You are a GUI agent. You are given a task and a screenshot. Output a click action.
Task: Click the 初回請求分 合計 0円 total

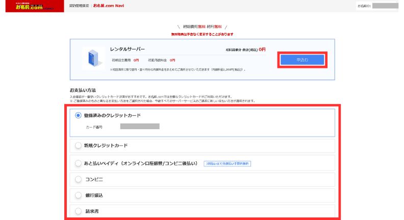coord(245,50)
